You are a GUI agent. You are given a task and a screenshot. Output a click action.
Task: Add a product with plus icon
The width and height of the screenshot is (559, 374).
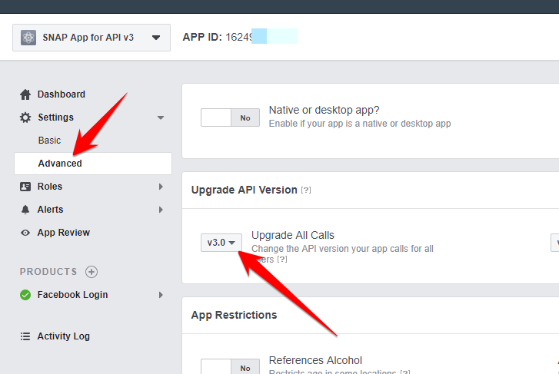click(92, 272)
